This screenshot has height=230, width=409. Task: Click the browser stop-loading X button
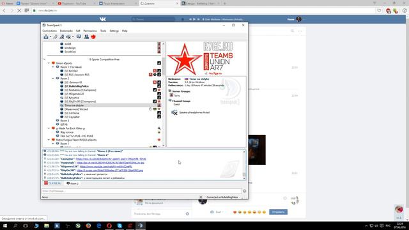pos(19,10)
